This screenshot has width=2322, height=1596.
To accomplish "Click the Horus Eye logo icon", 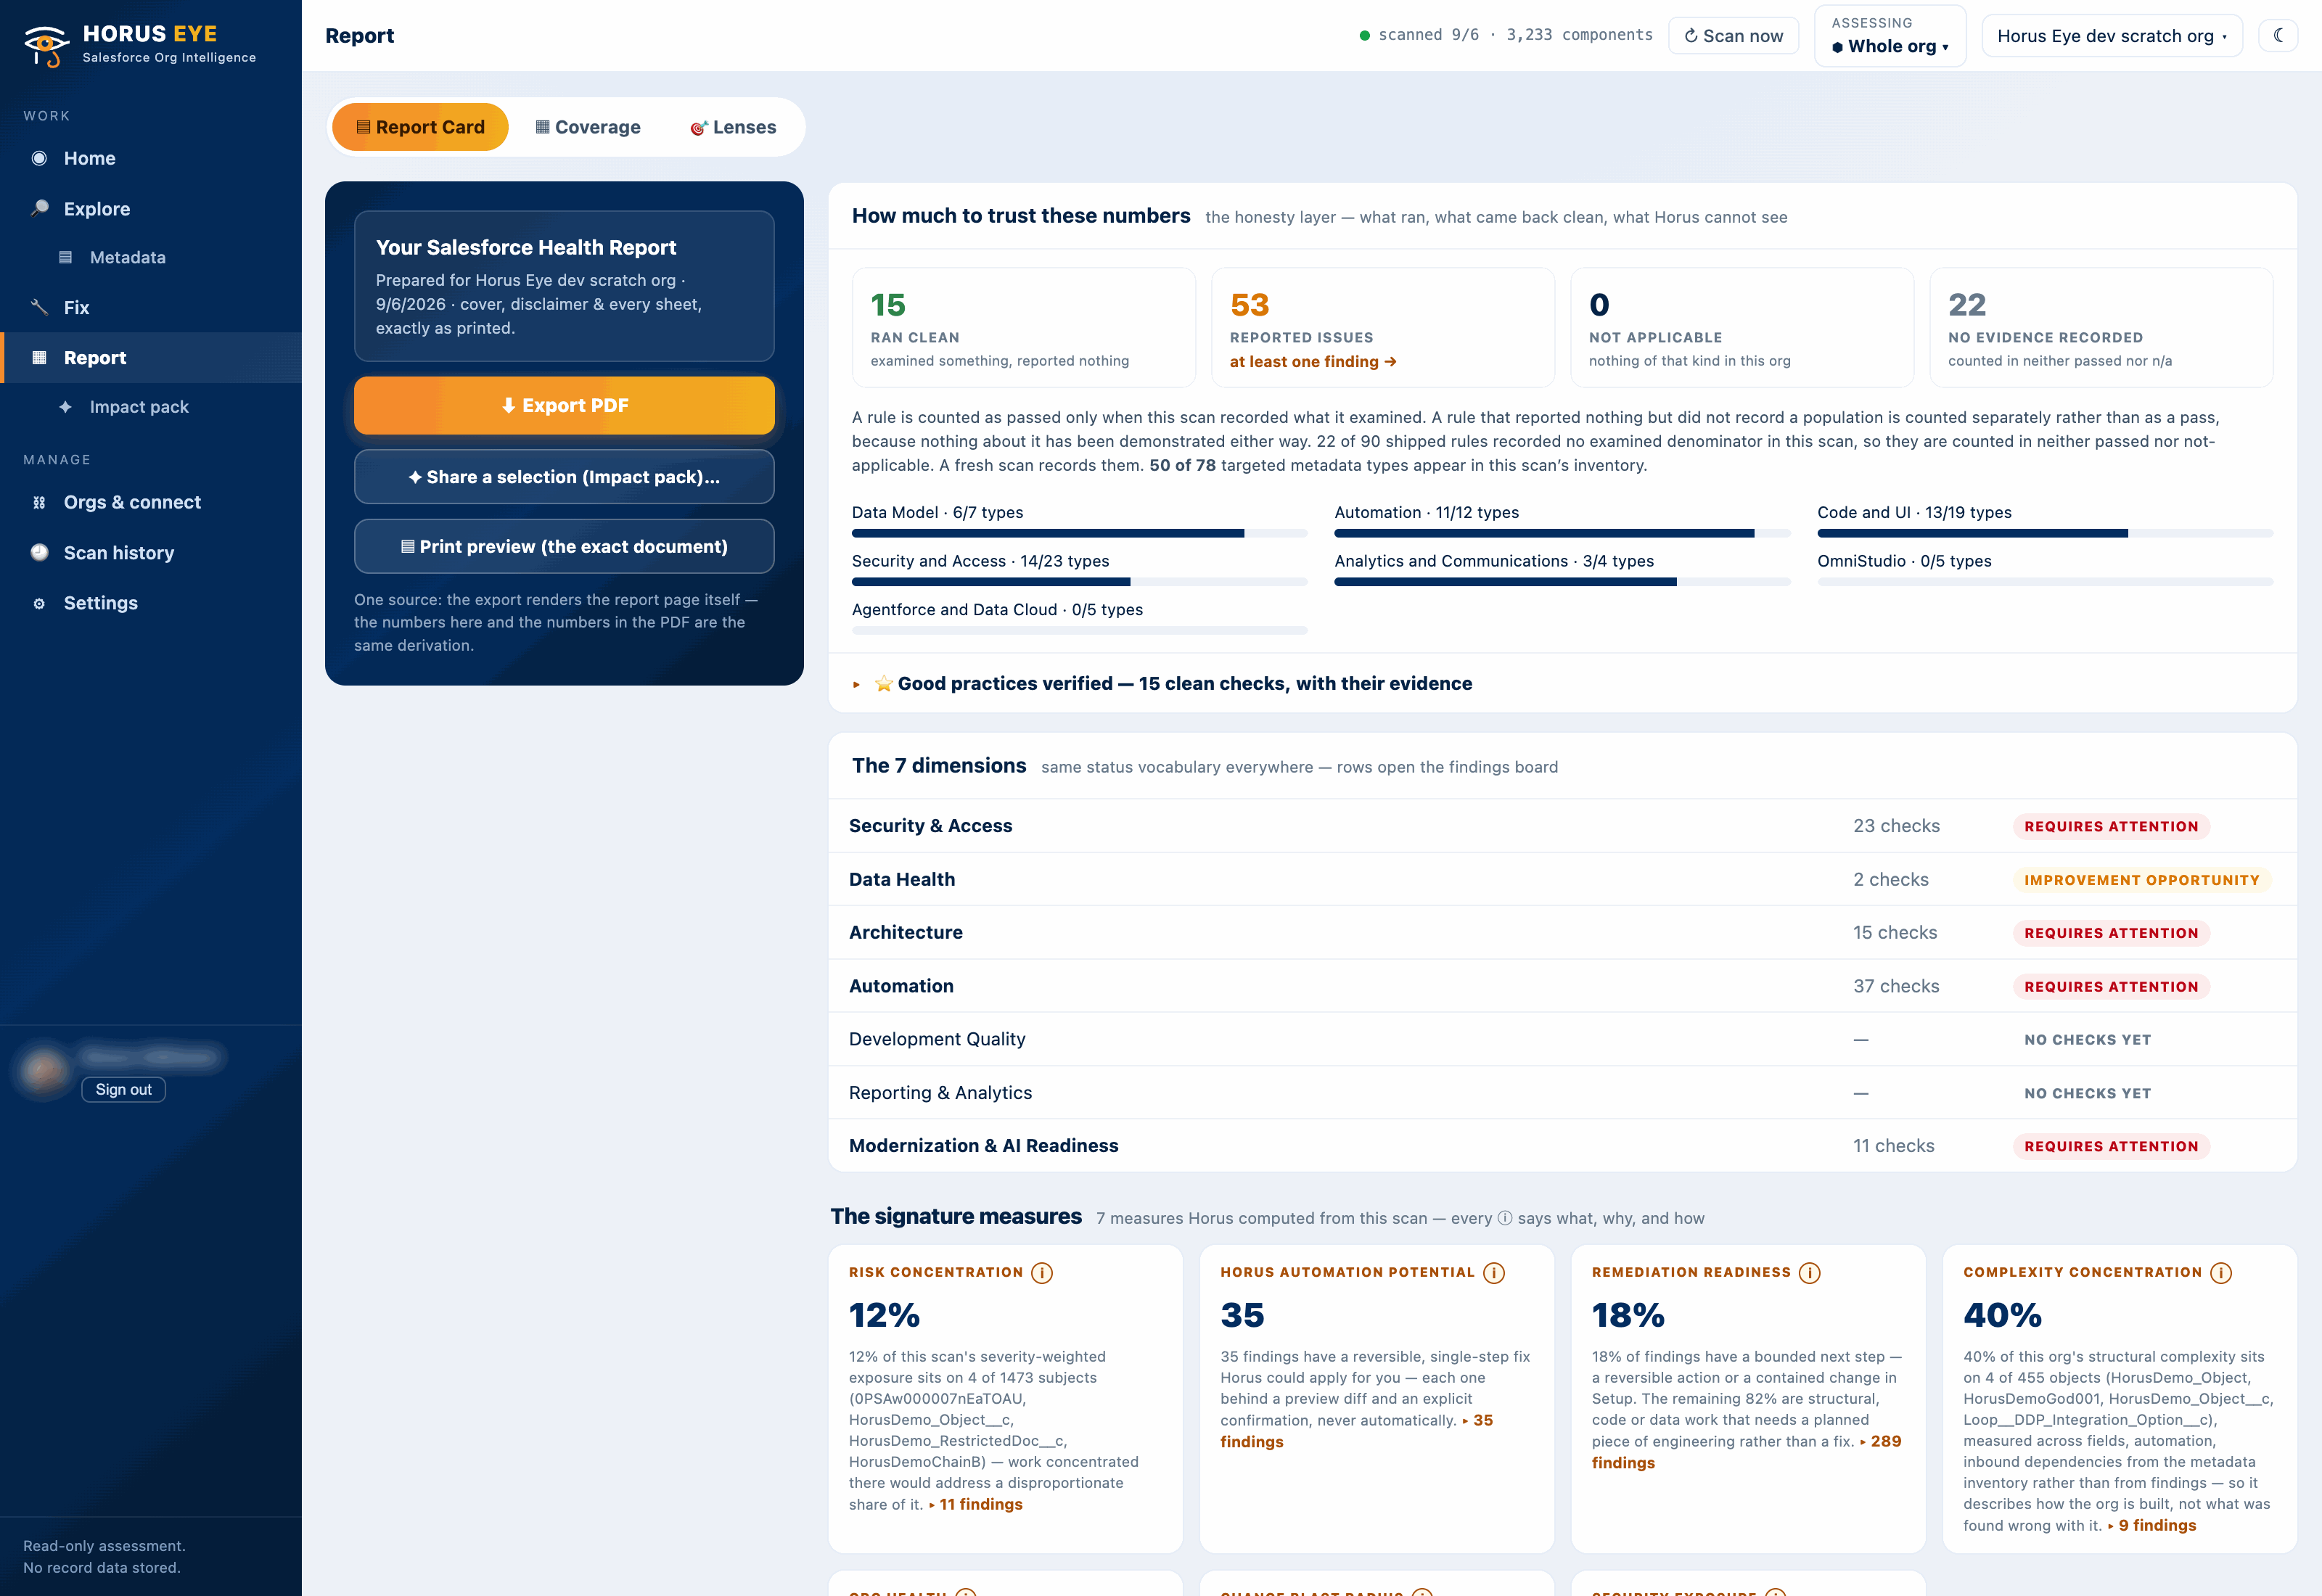I will (x=46, y=45).
